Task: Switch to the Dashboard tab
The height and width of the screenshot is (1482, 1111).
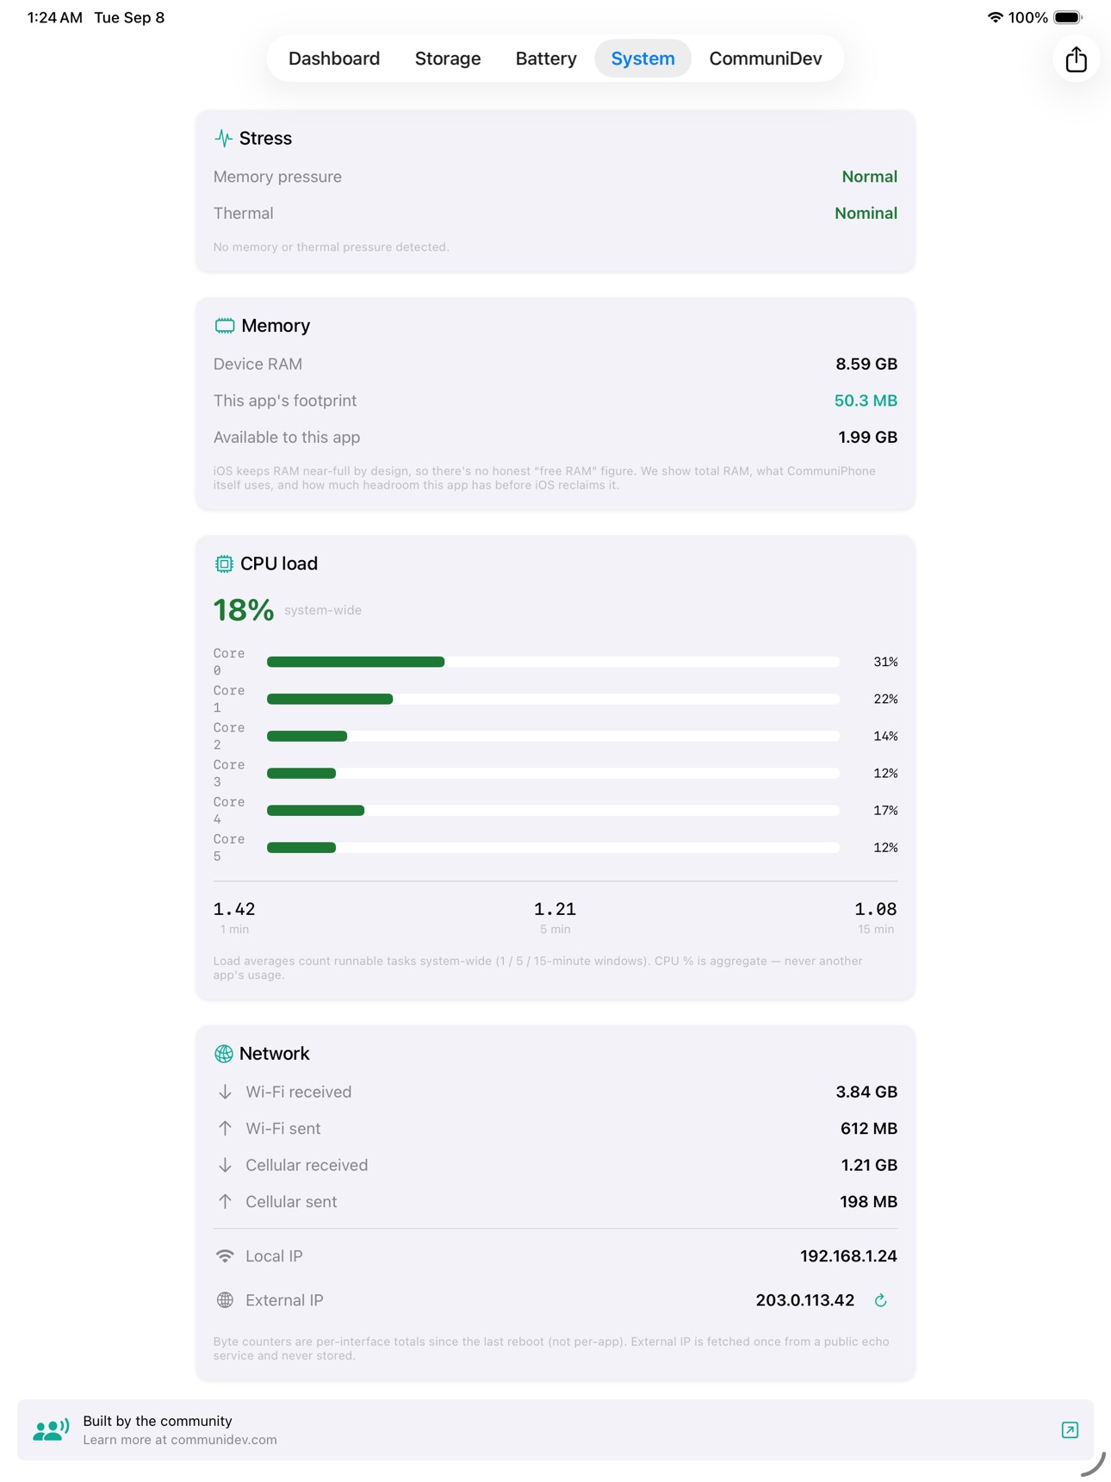Action: (x=334, y=59)
